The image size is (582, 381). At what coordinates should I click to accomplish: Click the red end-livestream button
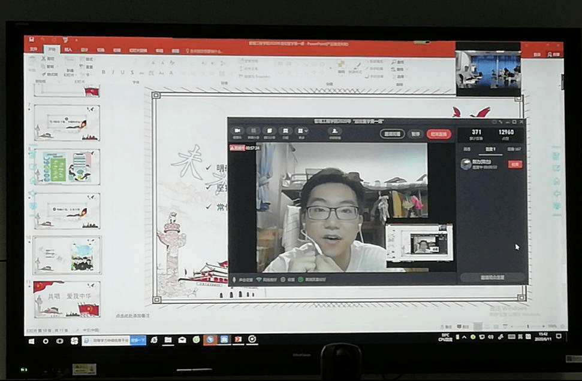(439, 134)
